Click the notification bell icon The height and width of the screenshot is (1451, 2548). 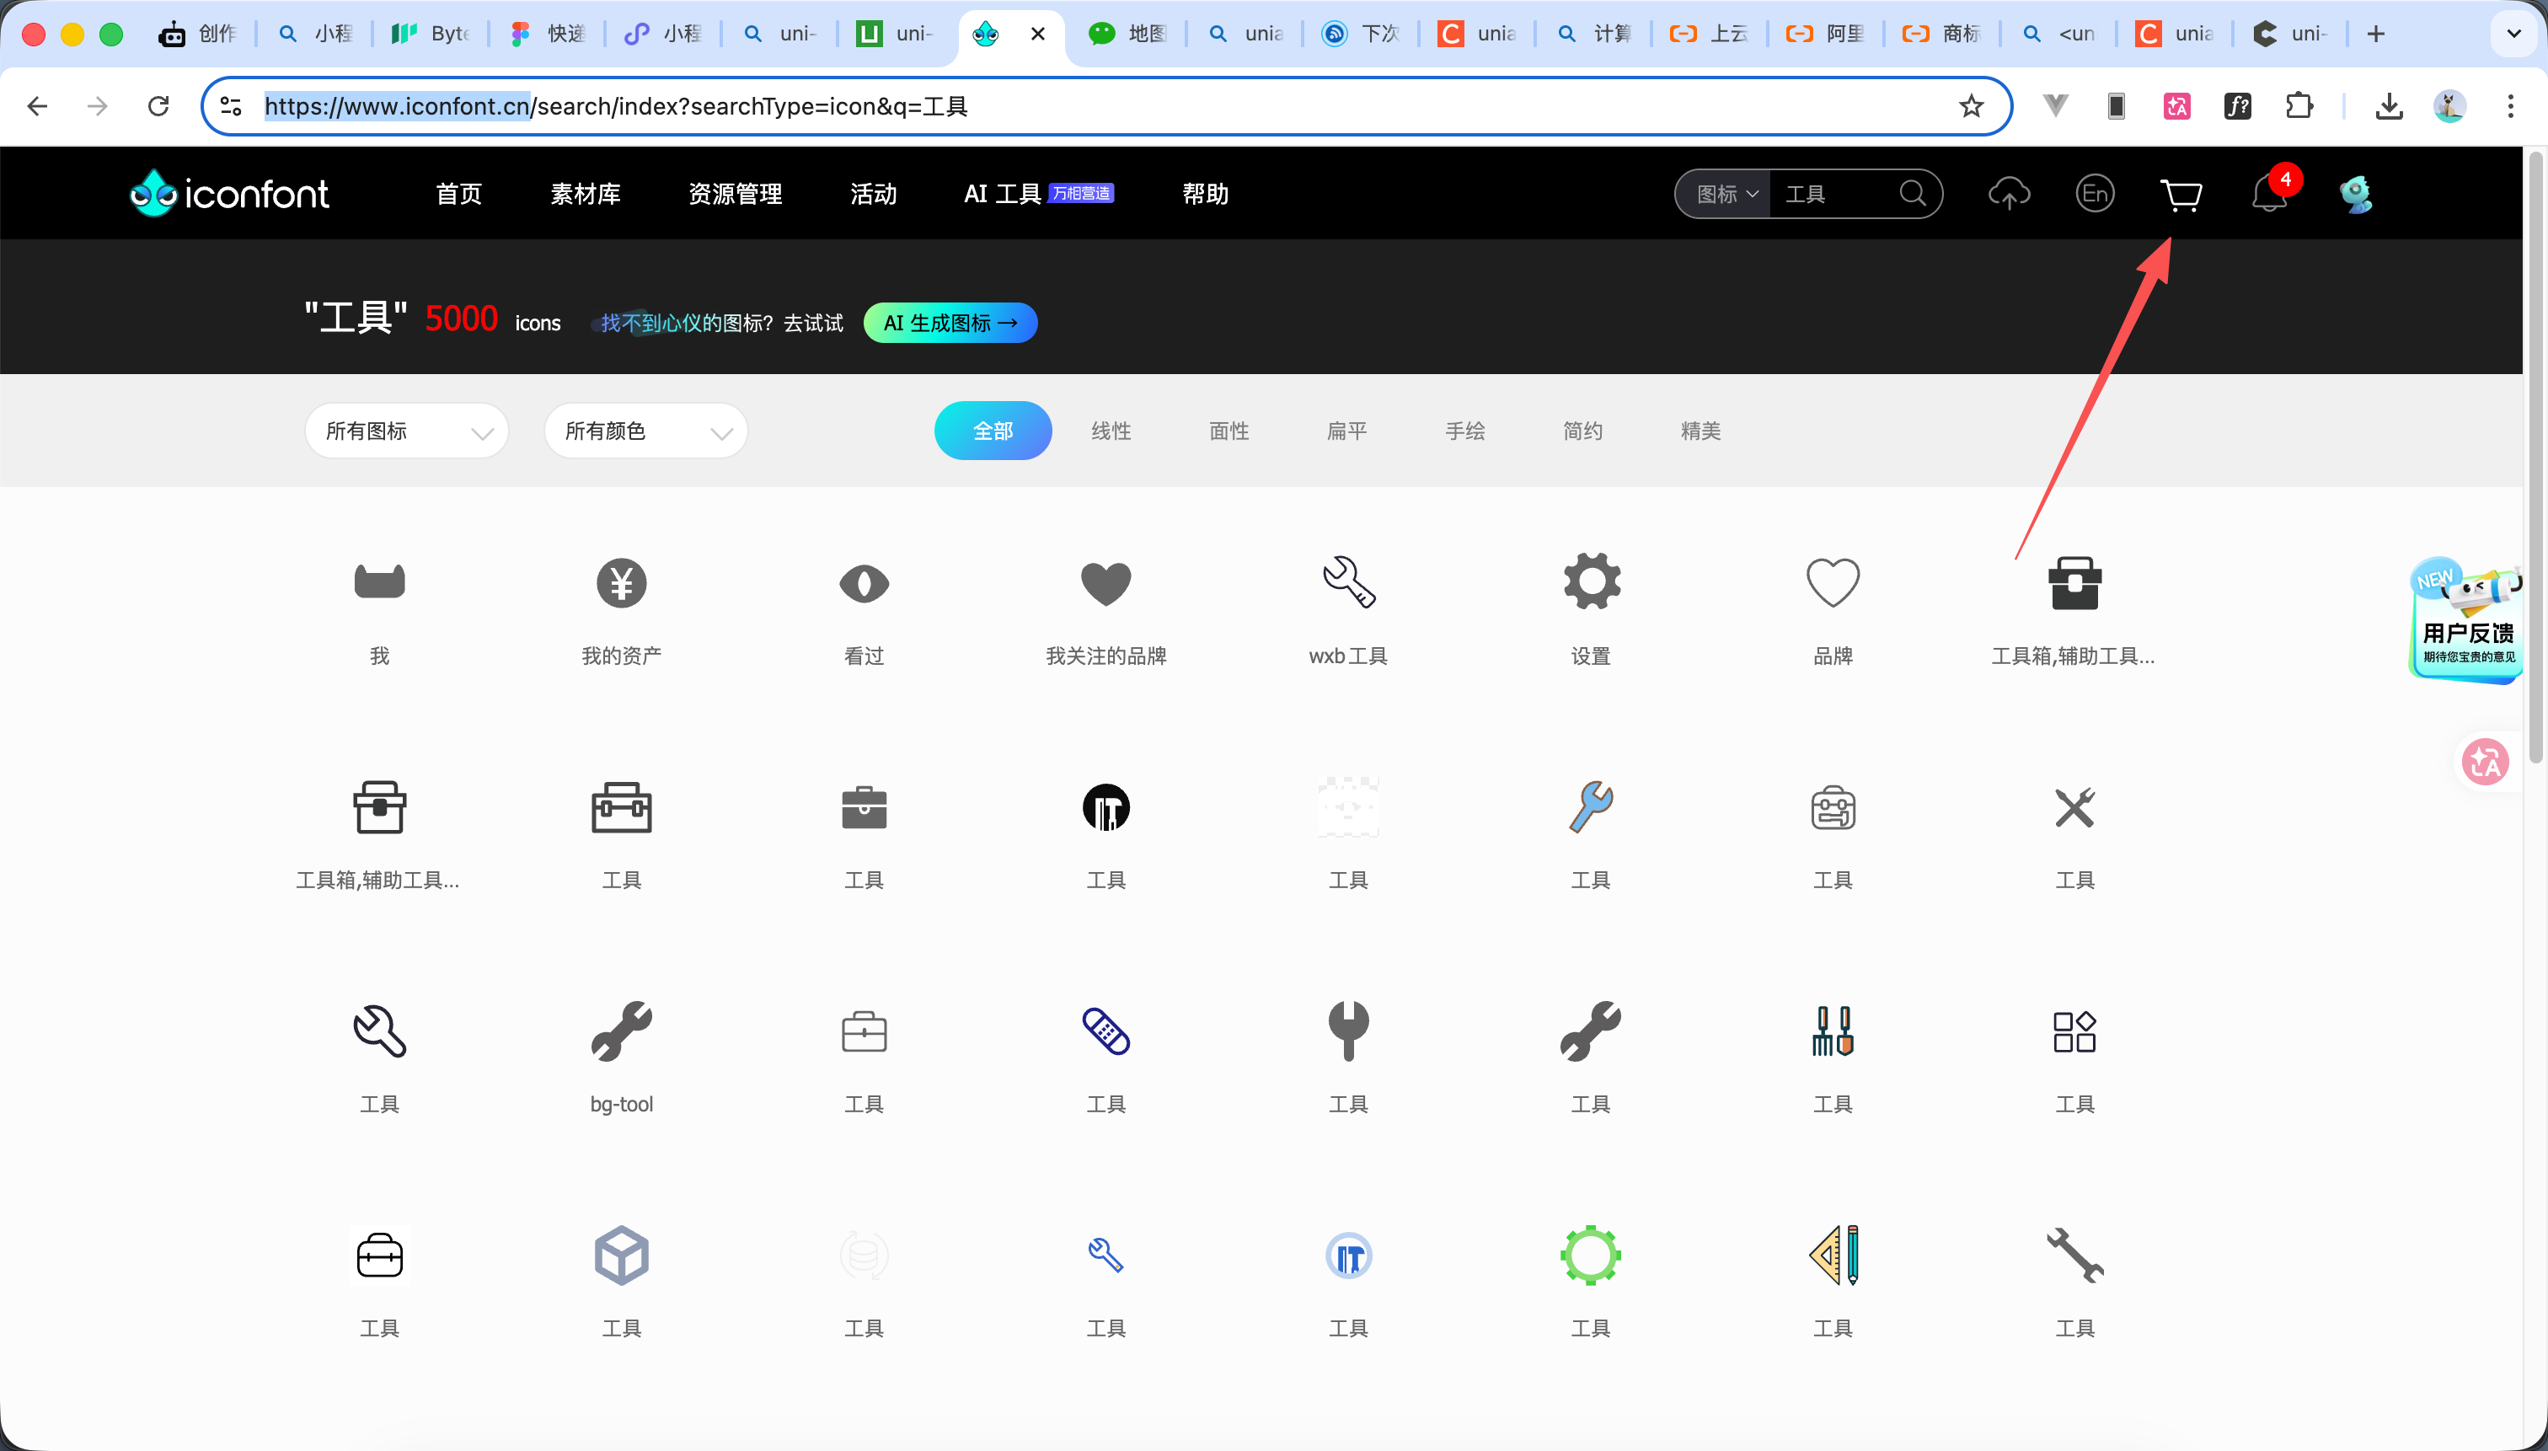2269,195
